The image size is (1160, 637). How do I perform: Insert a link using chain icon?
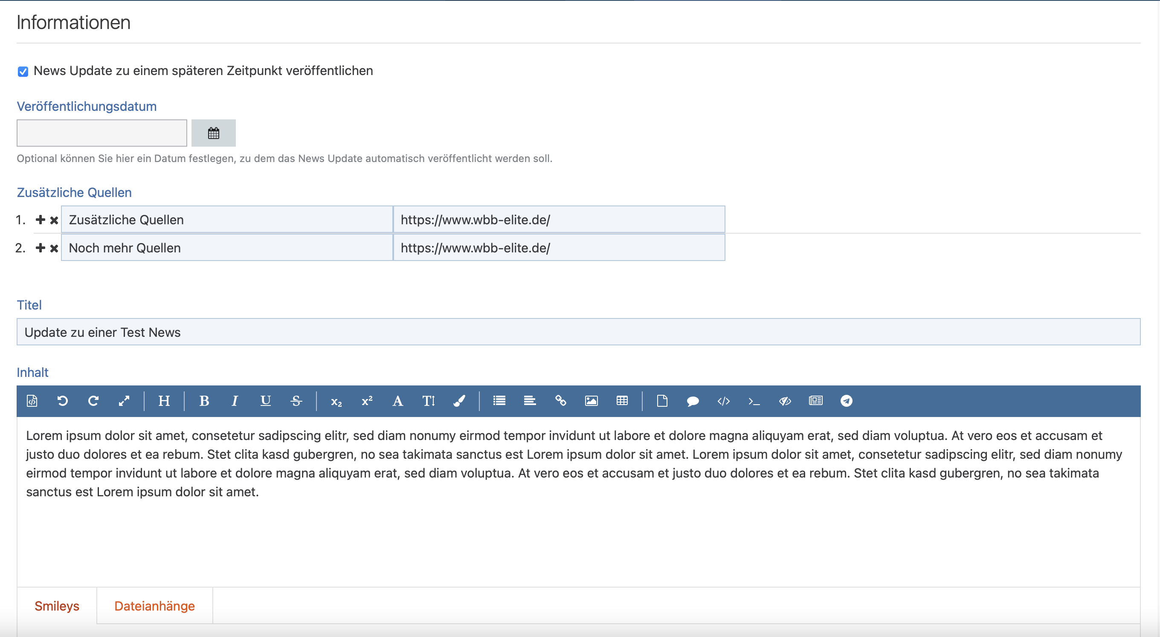(561, 401)
